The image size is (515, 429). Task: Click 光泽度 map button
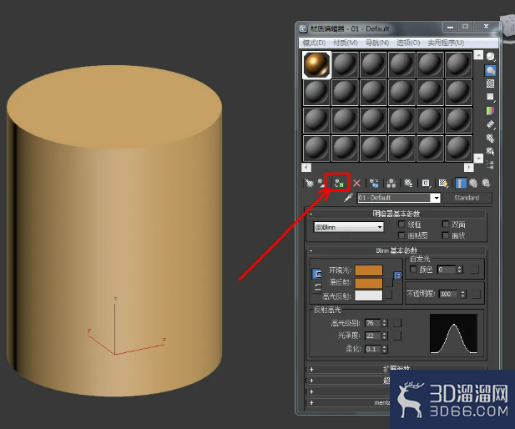click(x=397, y=336)
